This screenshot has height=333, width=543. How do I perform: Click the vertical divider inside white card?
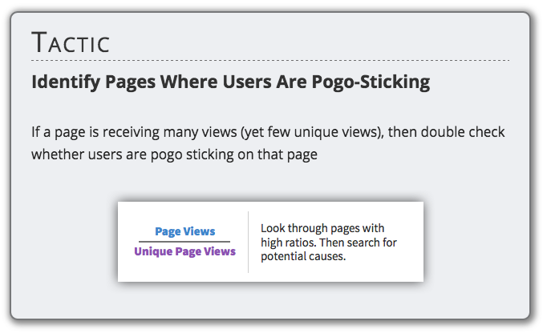(x=249, y=242)
